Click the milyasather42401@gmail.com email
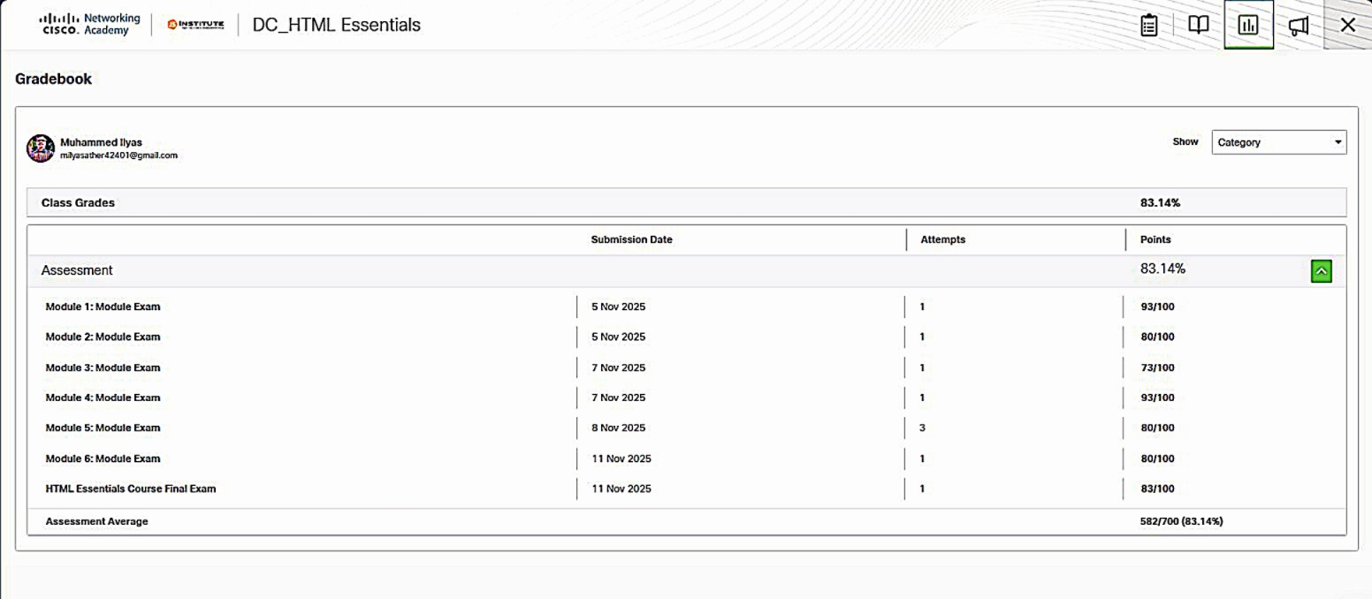 pyautogui.click(x=118, y=155)
